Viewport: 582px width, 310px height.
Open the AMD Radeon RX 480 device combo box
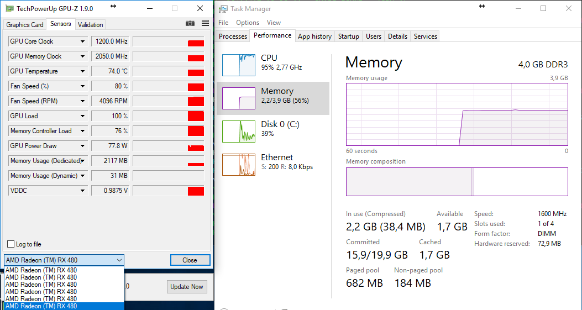(x=64, y=260)
